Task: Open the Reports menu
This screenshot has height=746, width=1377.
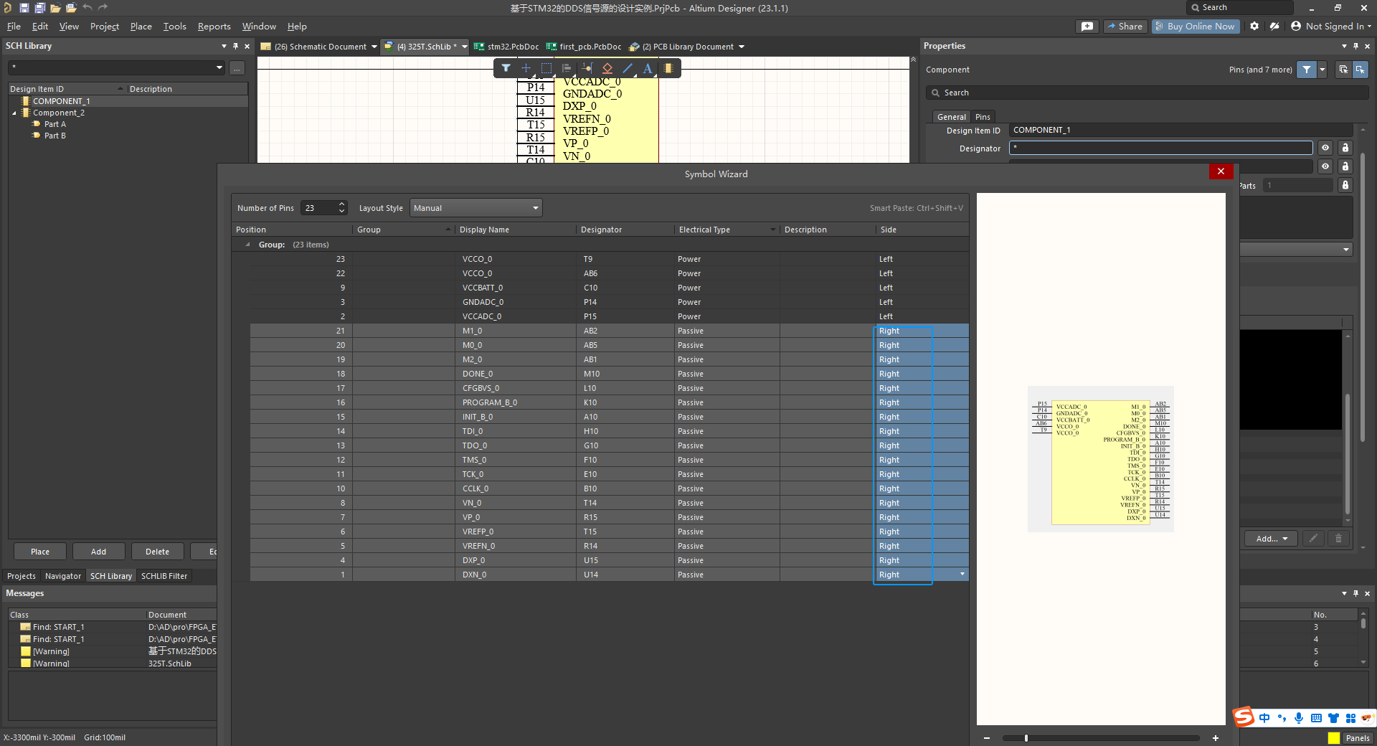Action: (x=214, y=27)
